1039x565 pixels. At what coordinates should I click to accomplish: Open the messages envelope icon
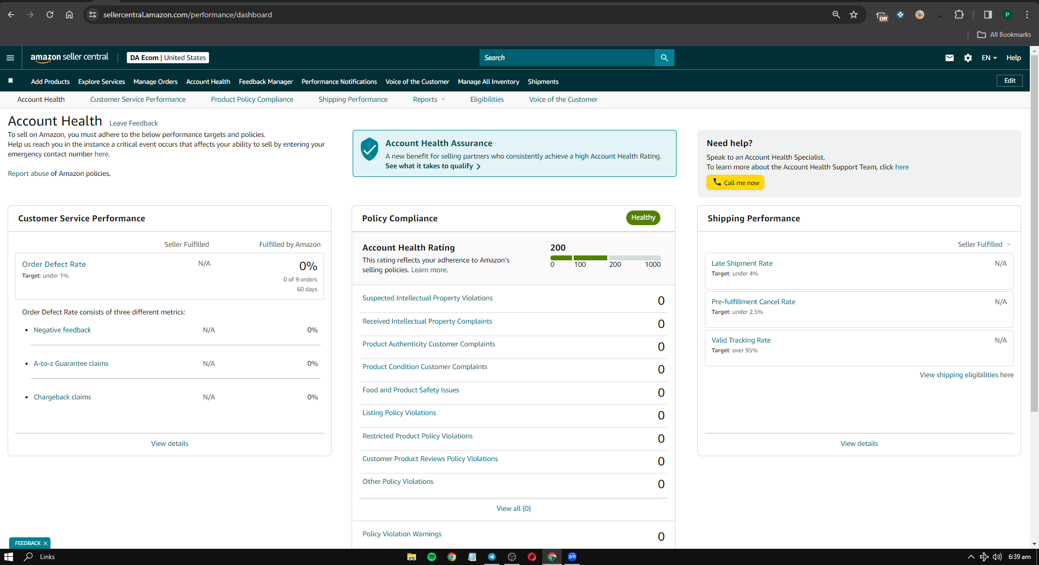point(950,58)
